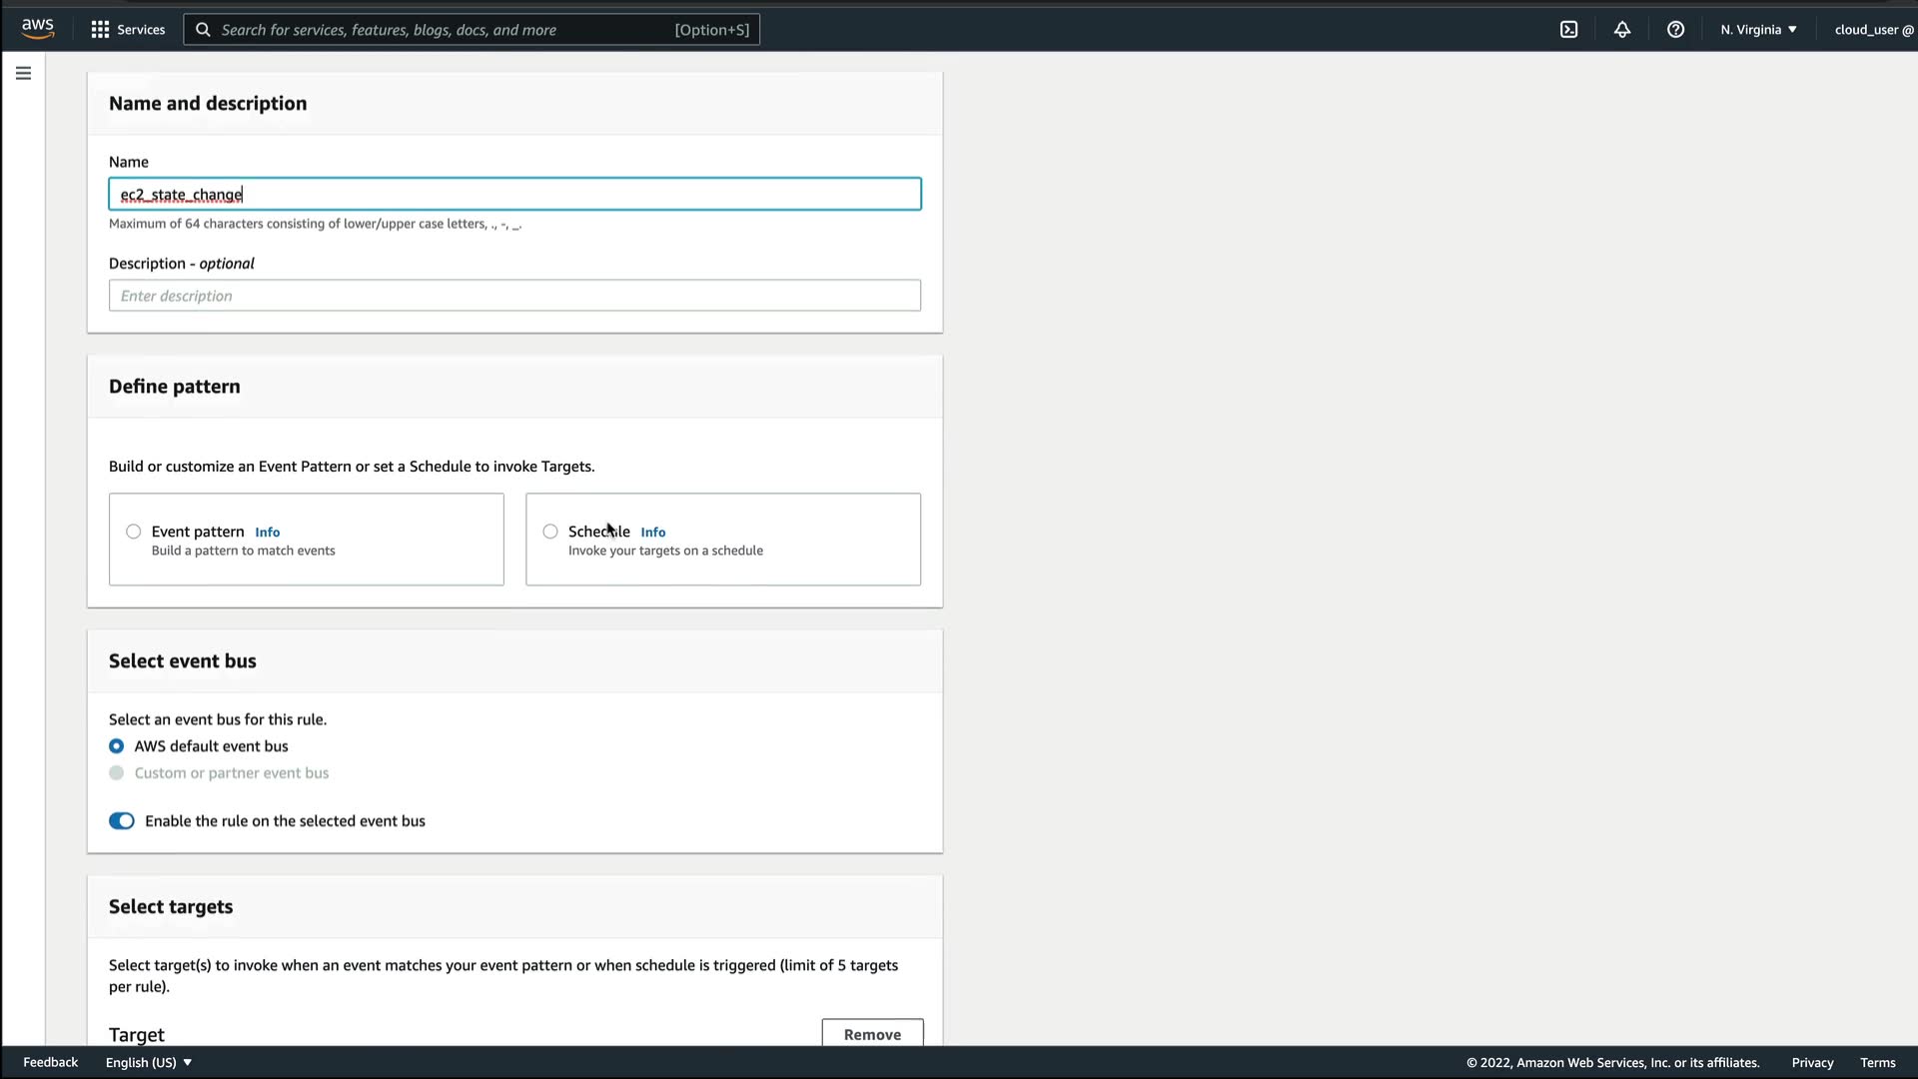Choose AWS default event bus
Image resolution: width=1918 pixels, height=1079 pixels.
(x=117, y=746)
